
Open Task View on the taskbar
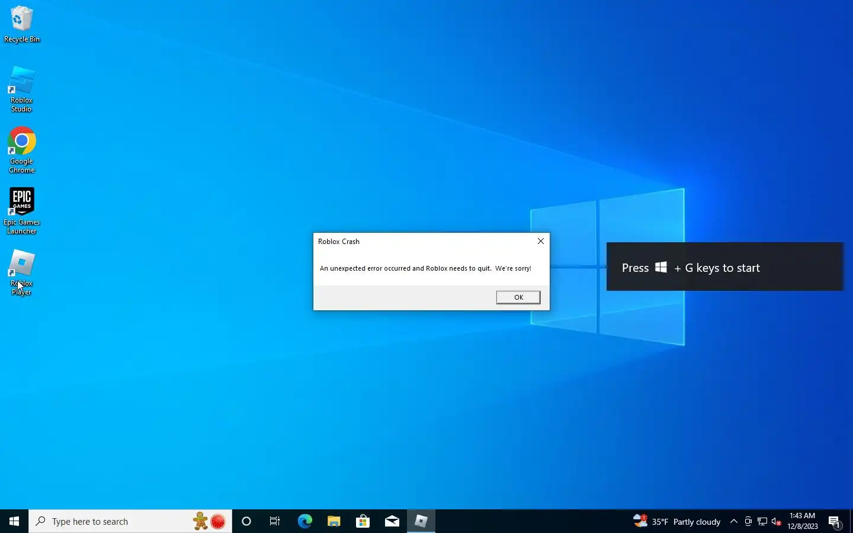275,521
